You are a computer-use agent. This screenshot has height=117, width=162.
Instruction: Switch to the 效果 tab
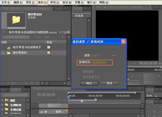(x=15, y=90)
